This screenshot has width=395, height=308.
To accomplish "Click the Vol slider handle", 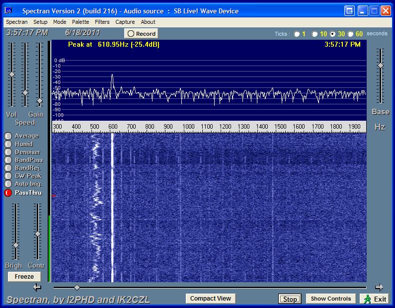I will click(x=12, y=75).
